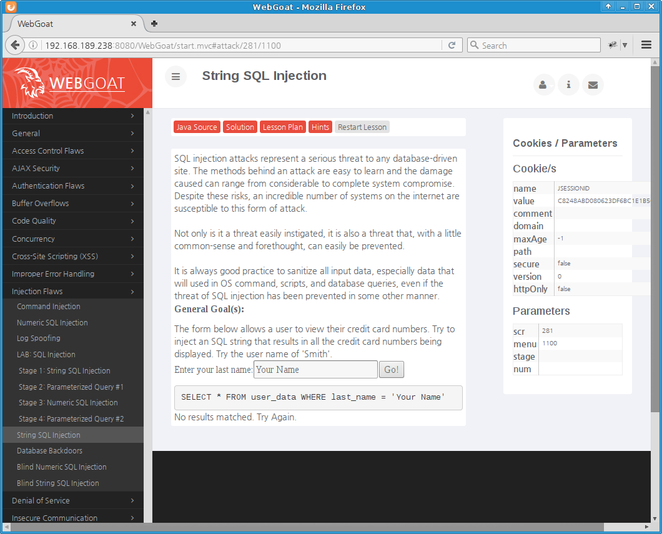The height and width of the screenshot is (534, 662).
Task: Open the Numeric SQL Injection lesson
Action: point(52,322)
